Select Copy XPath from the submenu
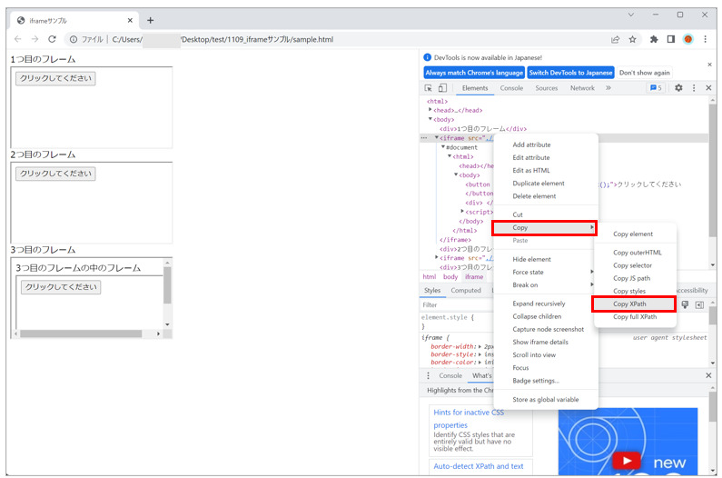Screen dimensions: 722x478 (x=633, y=304)
